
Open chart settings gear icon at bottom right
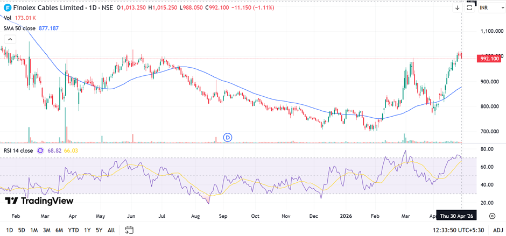pos(492,216)
